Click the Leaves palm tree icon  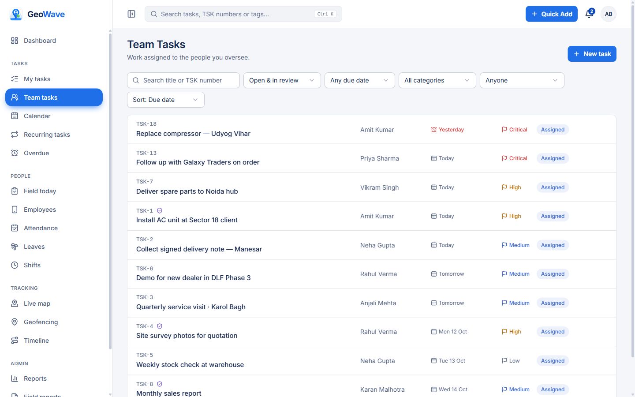coord(15,247)
